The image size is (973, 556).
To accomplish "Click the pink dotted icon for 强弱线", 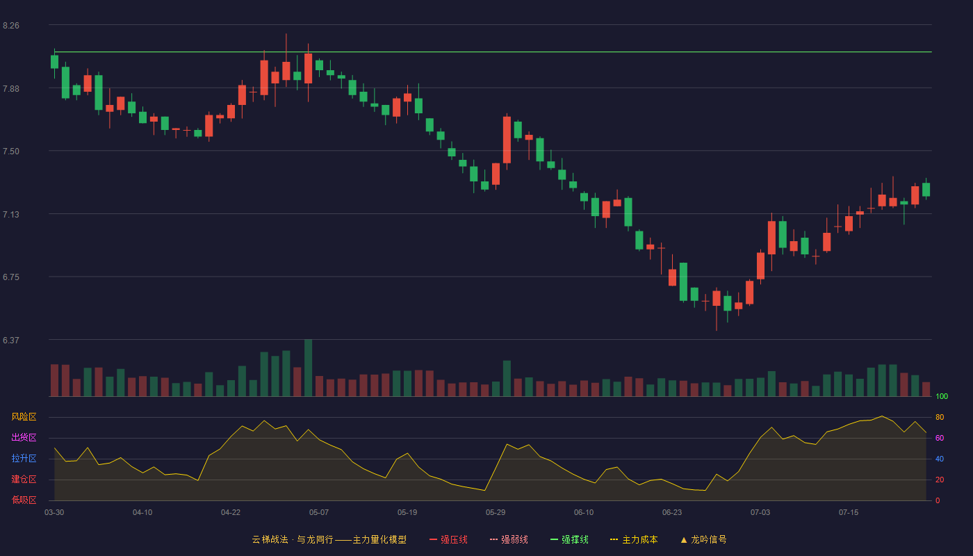I will [493, 539].
